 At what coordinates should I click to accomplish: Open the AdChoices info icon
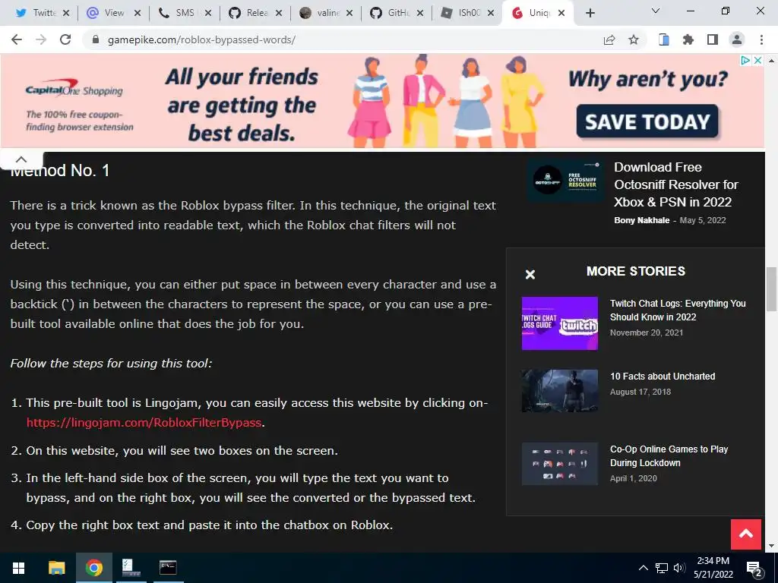[745, 60]
